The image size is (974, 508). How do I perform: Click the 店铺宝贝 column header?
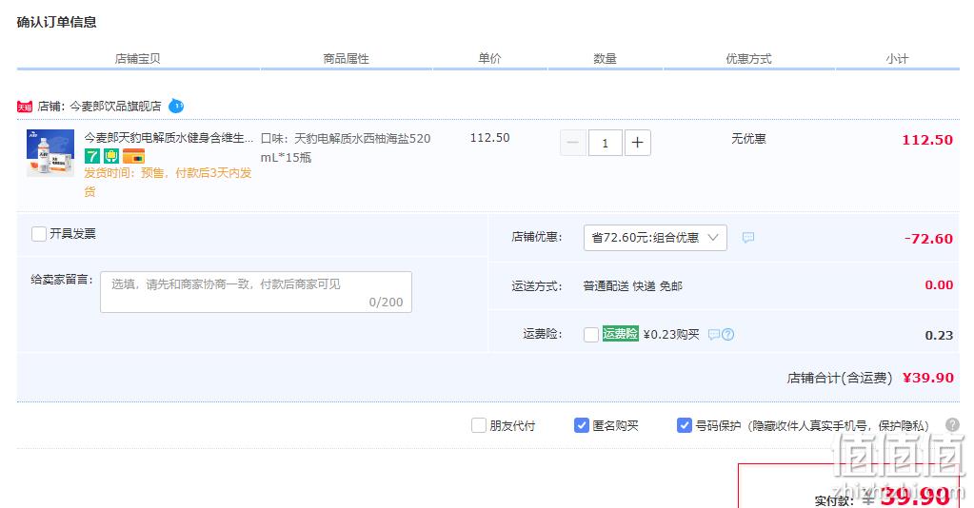pyautogui.click(x=138, y=58)
